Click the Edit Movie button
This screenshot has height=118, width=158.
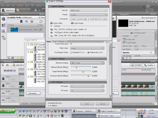click(x=8, y=10)
